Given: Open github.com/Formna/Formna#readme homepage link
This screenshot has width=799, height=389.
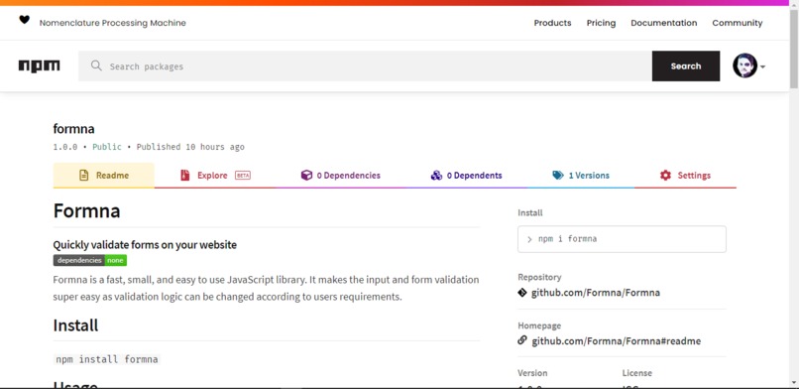Looking at the screenshot, I should [x=616, y=341].
